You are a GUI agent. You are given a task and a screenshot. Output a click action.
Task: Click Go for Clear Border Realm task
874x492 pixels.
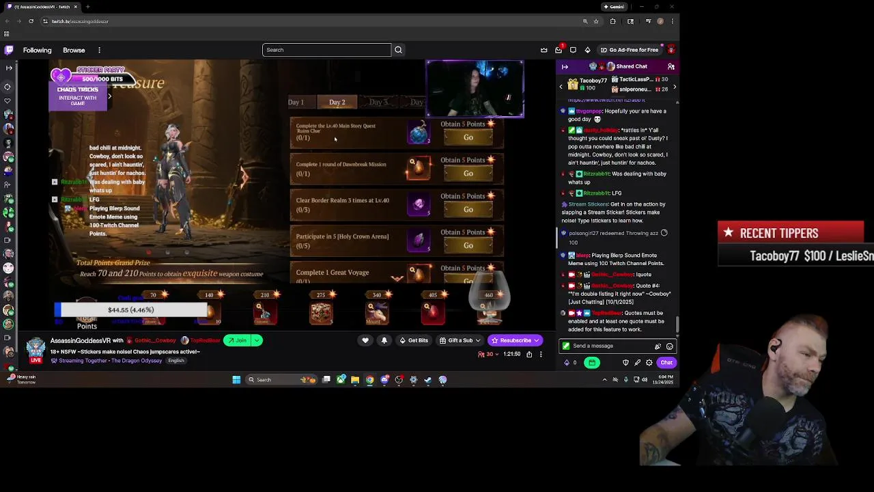tap(468, 209)
